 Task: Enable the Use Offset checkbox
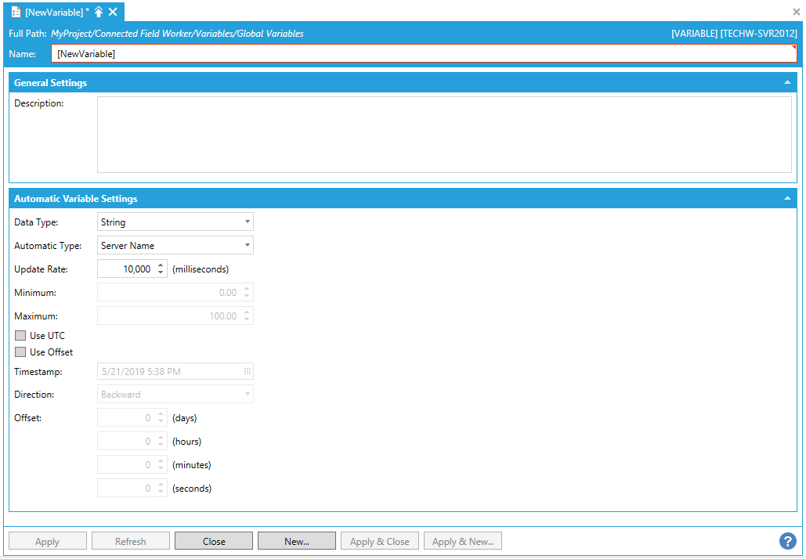point(20,352)
